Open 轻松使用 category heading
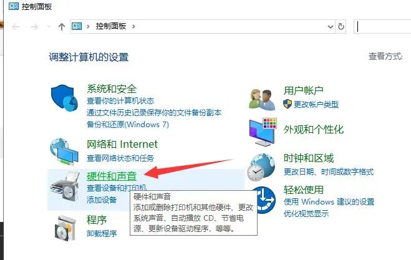Viewport: 411px width, 260px height. point(304,190)
